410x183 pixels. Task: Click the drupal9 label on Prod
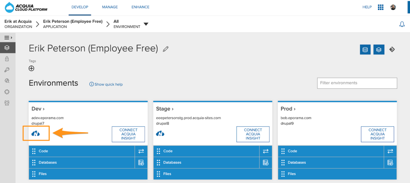coord(287,124)
